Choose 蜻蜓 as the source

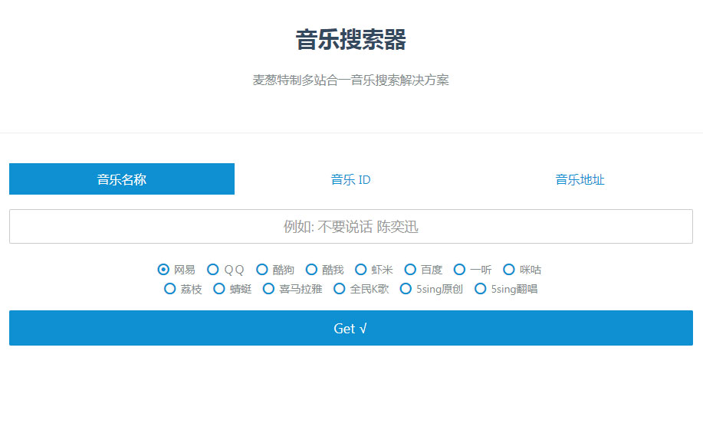tap(219, 289)
